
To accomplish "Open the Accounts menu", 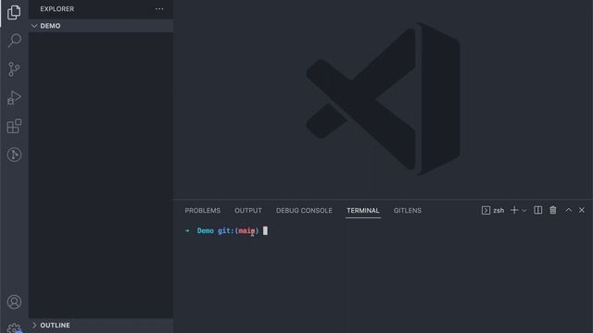I will pos(14,302).
